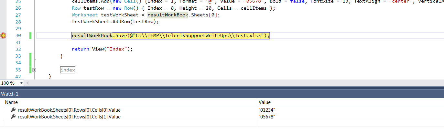Expand the collapsed index region
The image size is (444, 131).
point(34,70)
